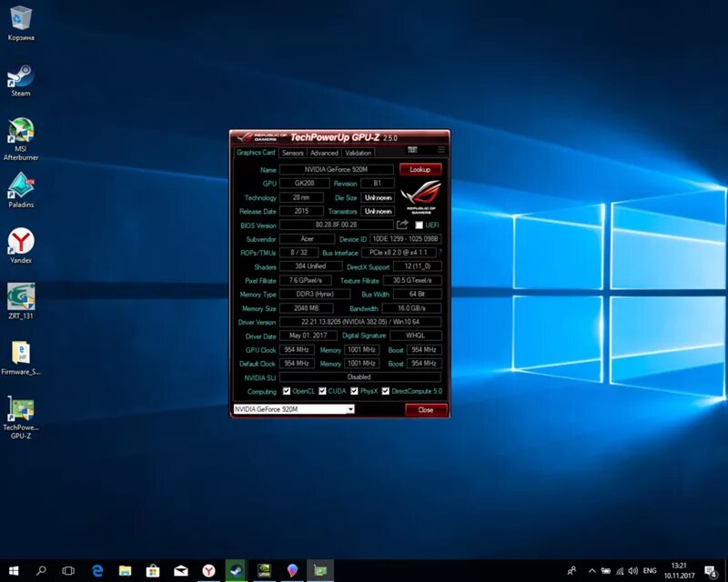Click the screenshot camera icon in GPU-Z
The height and width of the screenshot is (582, 728).
[x=412, y=149]
